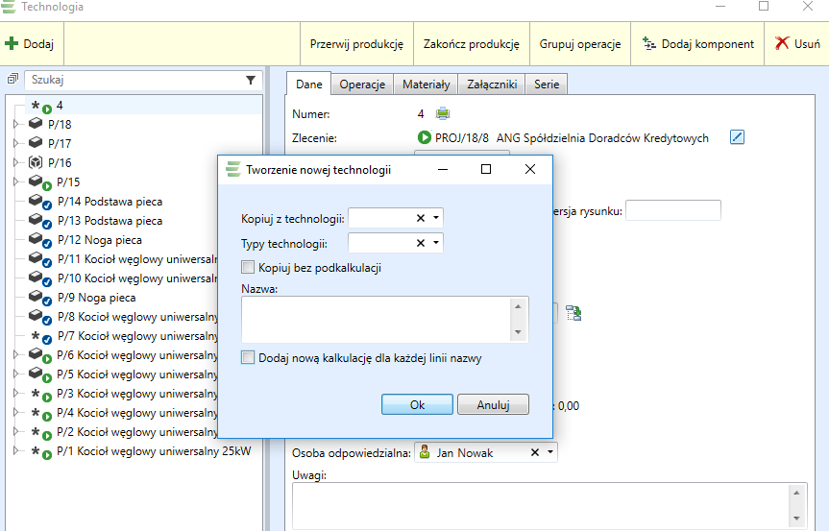This screenshot has height=531, width=829.
Task: Click the green plus Dodaj icon
Action: pos(12,44)
